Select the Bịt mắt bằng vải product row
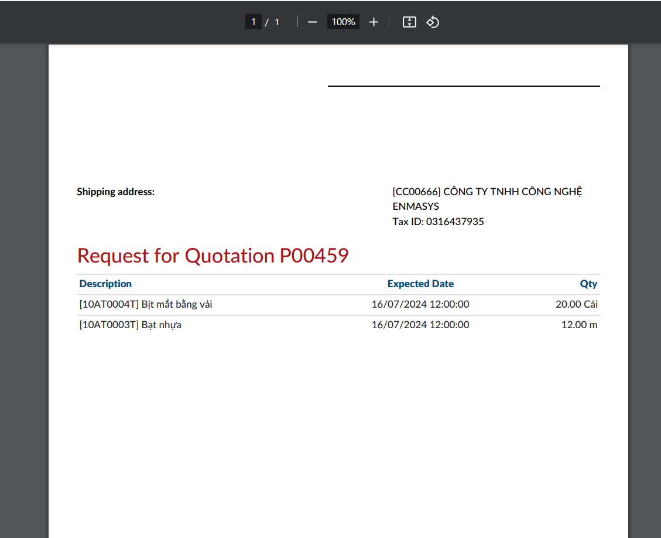 pos(146,305)
